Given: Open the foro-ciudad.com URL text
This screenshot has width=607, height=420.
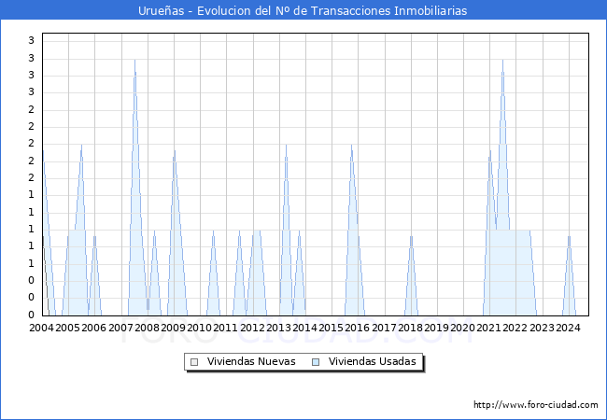Looking at the screenshot, I should [536, 404].
